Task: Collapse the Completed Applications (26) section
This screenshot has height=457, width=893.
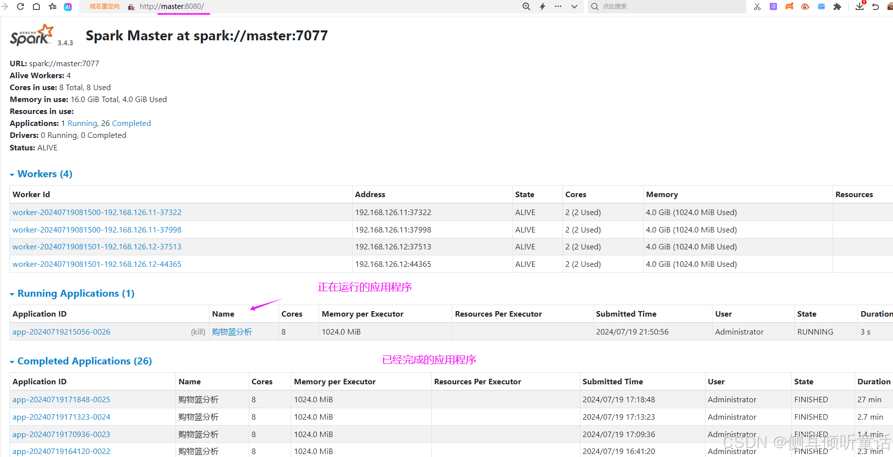Action: (x=81, y=361)
